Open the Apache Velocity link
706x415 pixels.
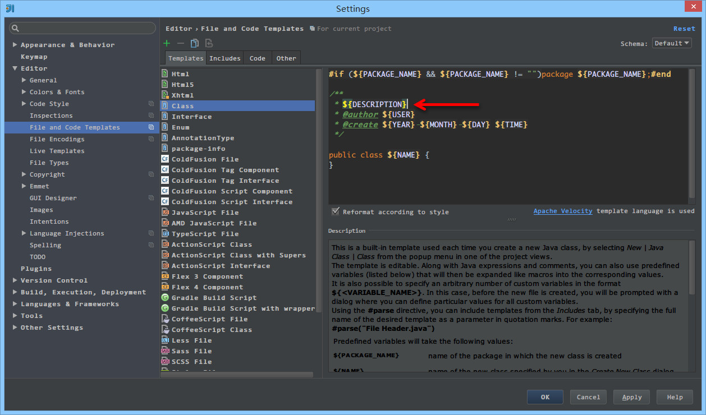(x=562, y=211)
